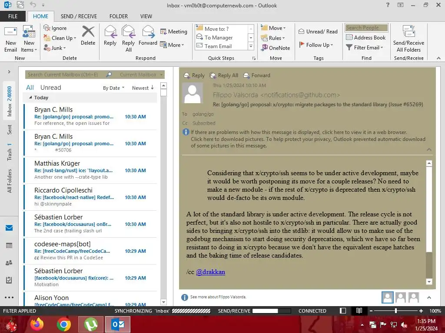The height and width of the screenshot is (333, 445).
Task: Show All messages filter
Action: [x=30, y=88]
